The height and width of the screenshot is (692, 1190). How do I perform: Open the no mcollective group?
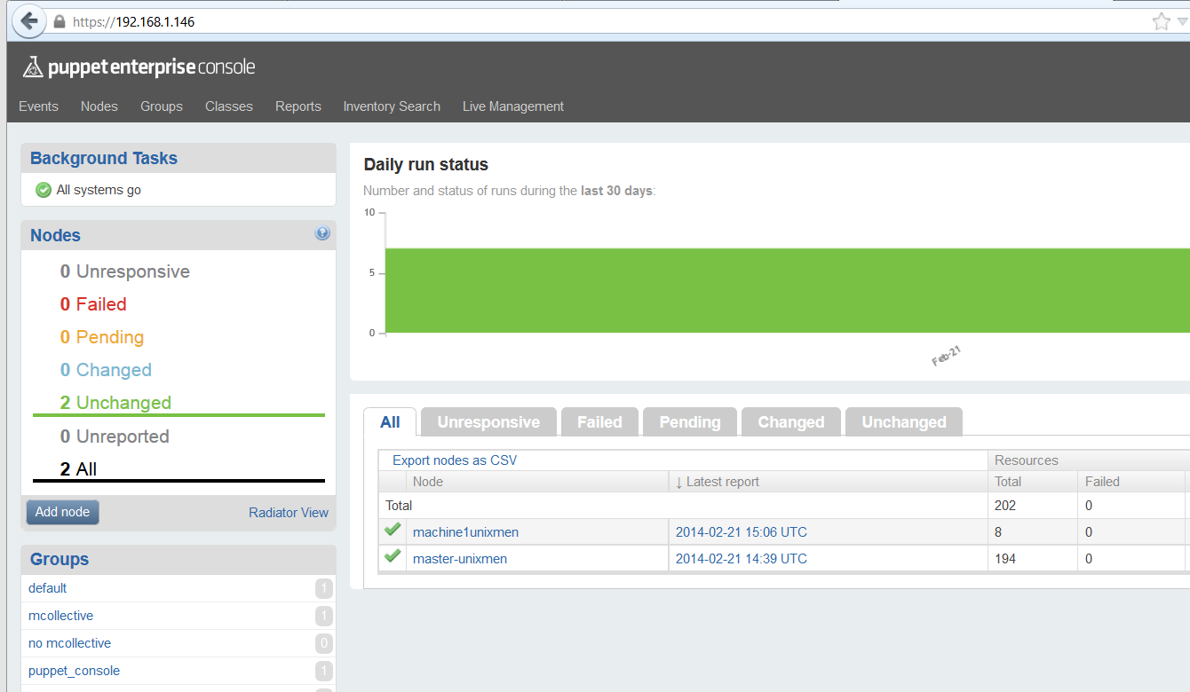point(70,643)
